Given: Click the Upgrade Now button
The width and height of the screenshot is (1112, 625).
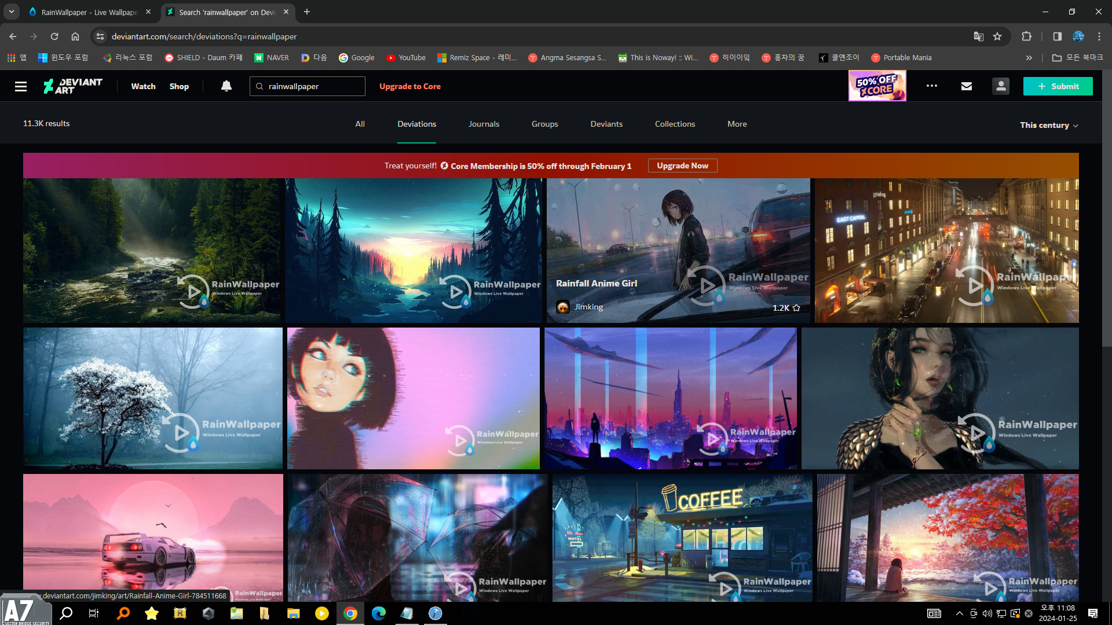Looking at the screenshot, I should coord(682,166).
